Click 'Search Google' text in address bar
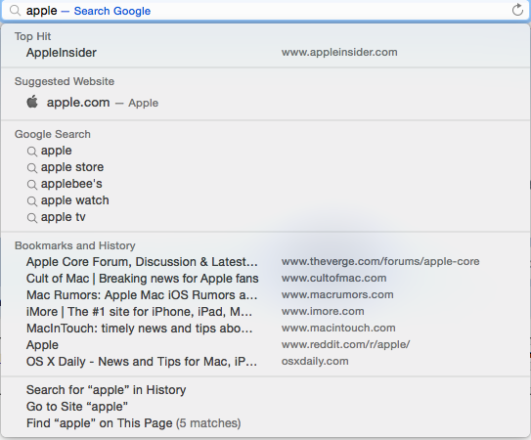Image resolution: width=531 pixels, height=440 pixels. [x=112, y=11]
